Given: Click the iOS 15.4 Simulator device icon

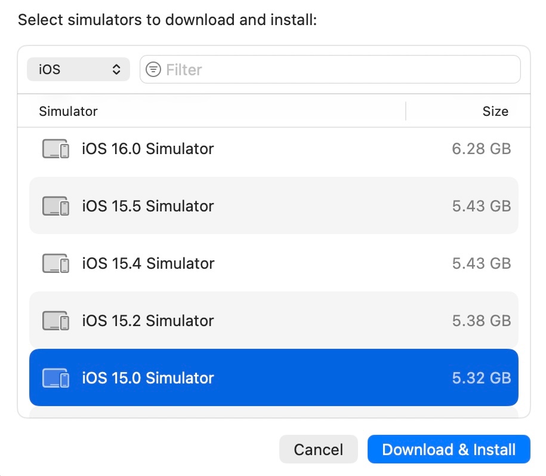Looking at the screenshot, I should pos(55,263).
